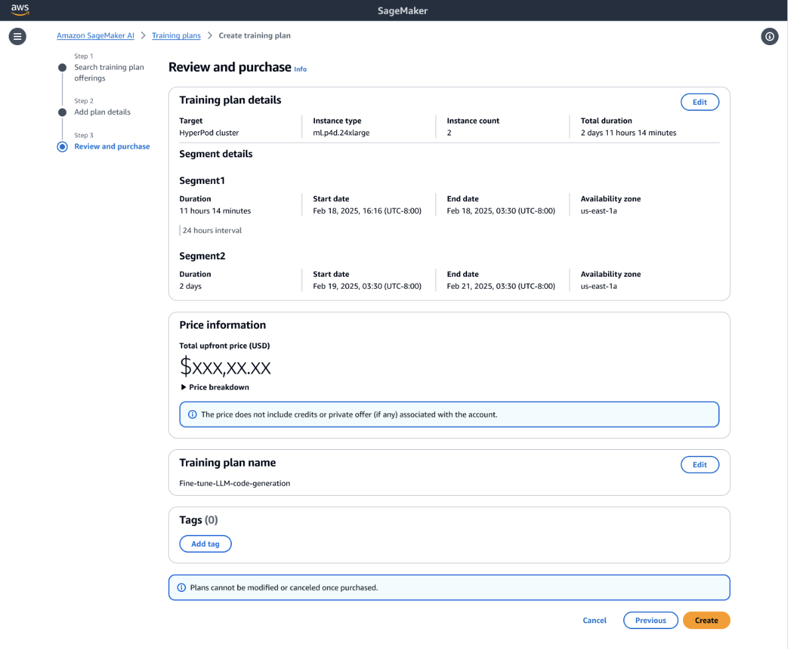This screenshot has height=649, width=788.
Task: Click Segment1 start date Feb 18, 16:16
Action: click(x=367, y=211)
